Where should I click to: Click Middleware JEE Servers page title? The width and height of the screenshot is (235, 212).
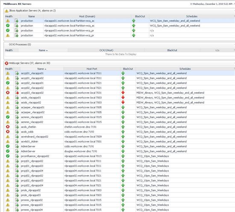pos(18,4)
